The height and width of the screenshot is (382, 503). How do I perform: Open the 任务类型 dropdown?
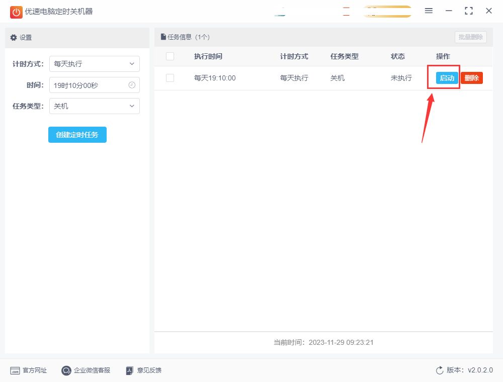(95, 106)
